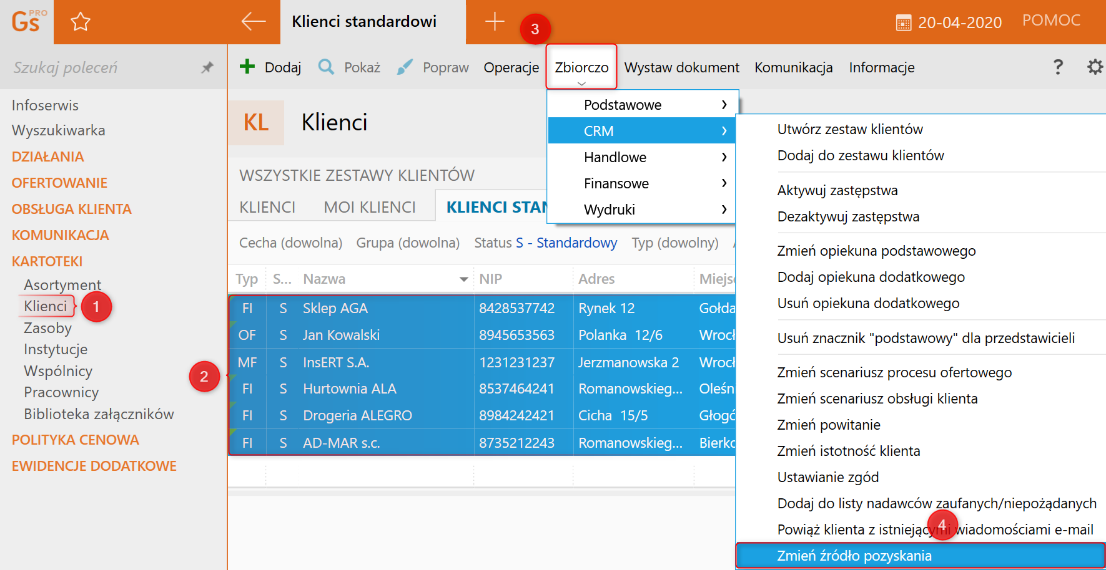Open Biblioteka załączników
Image resolution: width=1106 pixels, height=570 pixels.
point(99,414)
